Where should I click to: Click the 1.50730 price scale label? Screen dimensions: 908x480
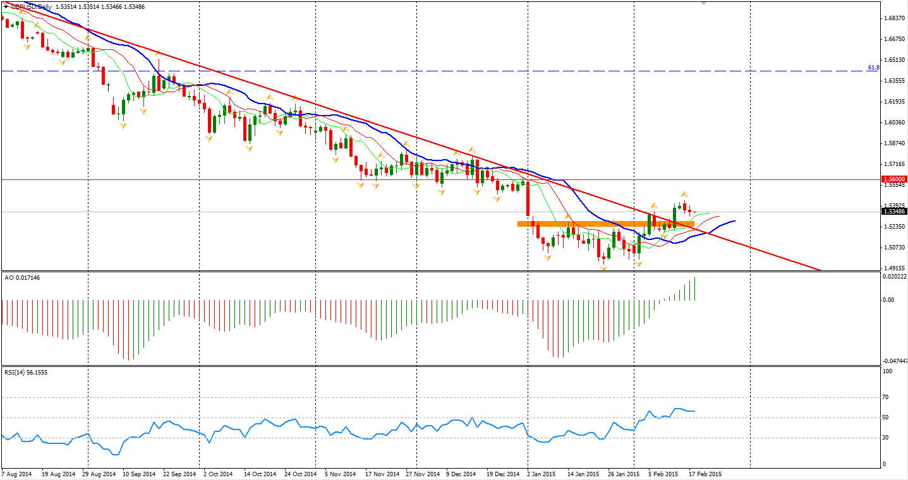[895, 247]
